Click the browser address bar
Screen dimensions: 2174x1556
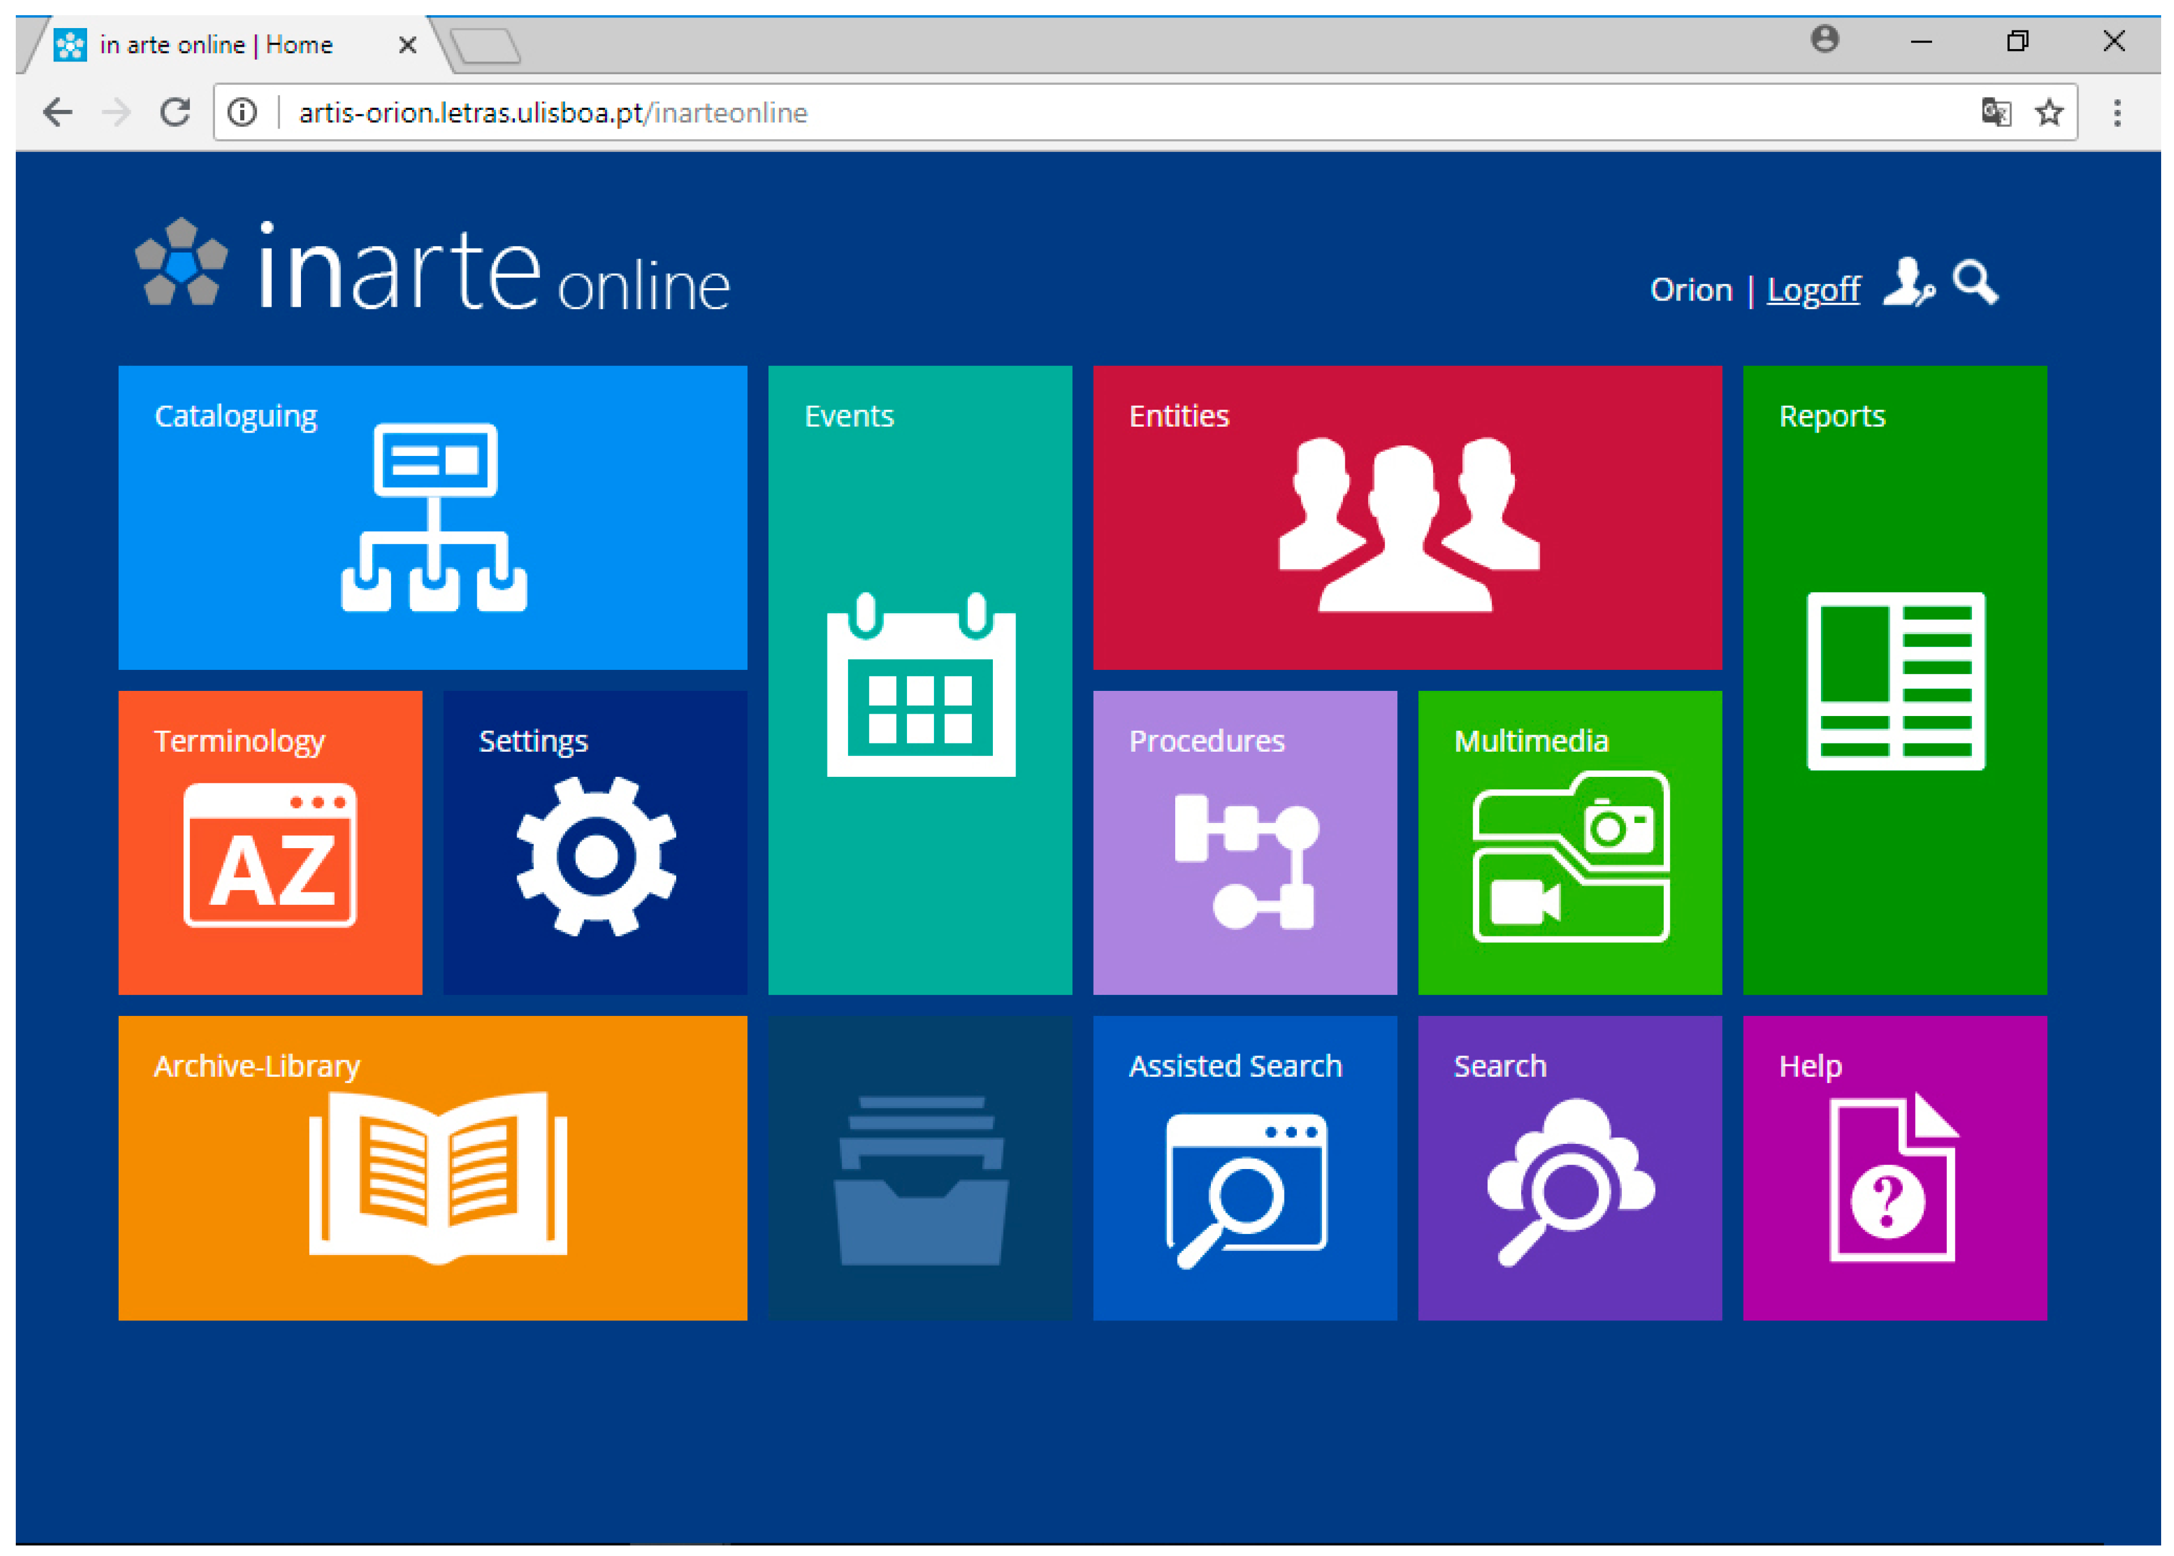(x=1054, y=113)
